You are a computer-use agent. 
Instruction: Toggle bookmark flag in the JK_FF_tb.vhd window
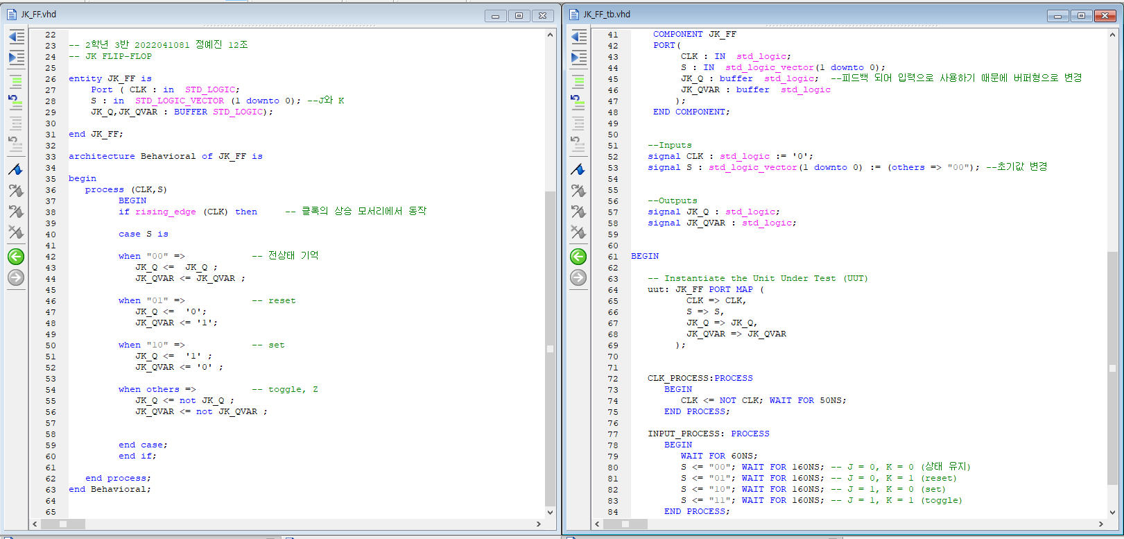pos(578,169)
